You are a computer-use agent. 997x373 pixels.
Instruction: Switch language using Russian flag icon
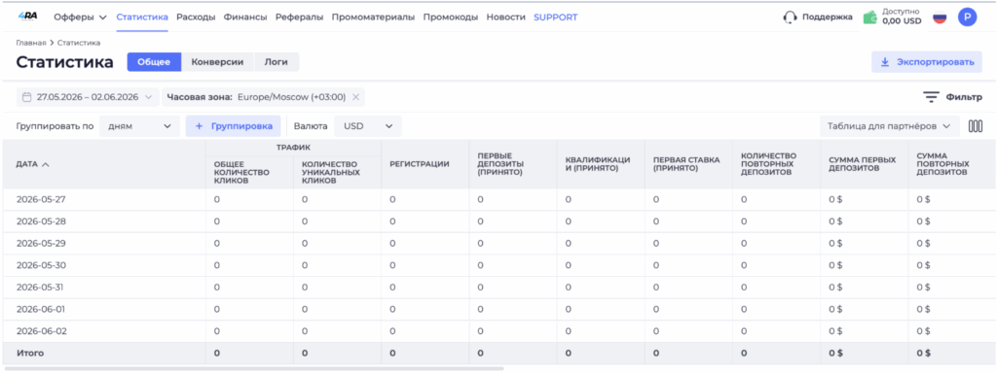tap(940, 17)
